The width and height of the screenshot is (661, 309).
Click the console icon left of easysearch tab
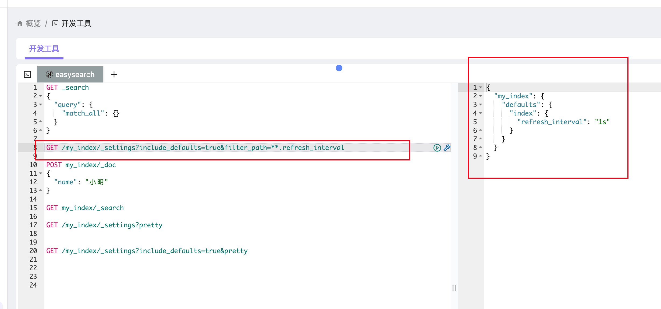[27, 74]
